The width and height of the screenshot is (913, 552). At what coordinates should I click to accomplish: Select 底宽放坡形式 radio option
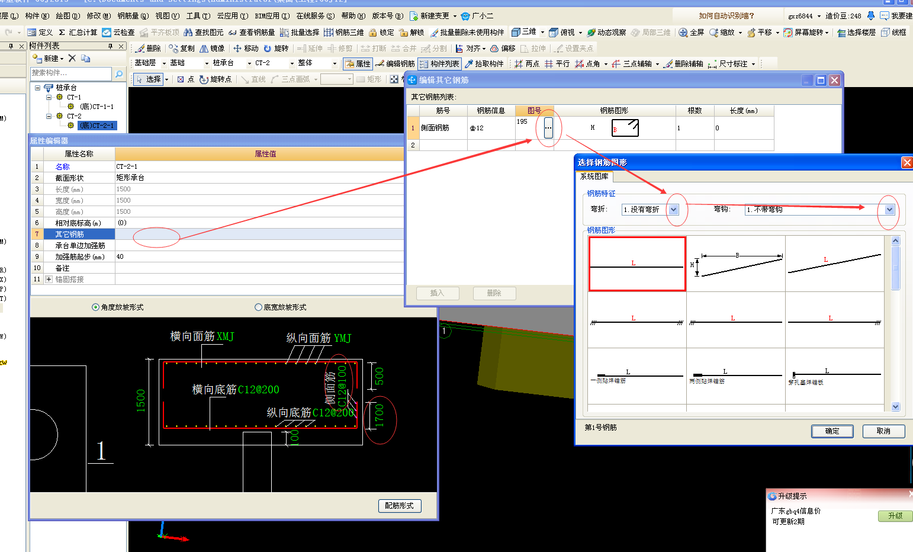point(258,307)
